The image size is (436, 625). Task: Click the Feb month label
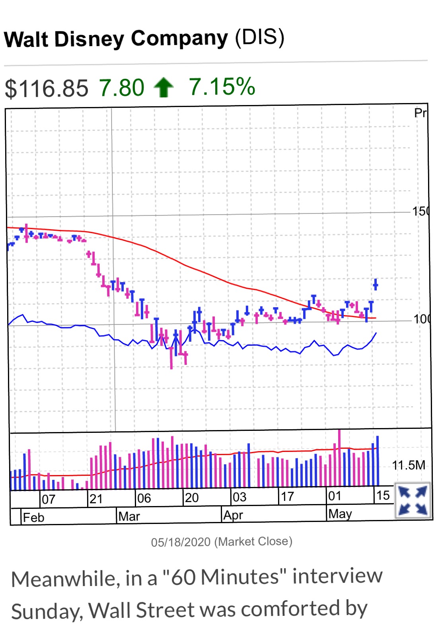tap(33, 518)
